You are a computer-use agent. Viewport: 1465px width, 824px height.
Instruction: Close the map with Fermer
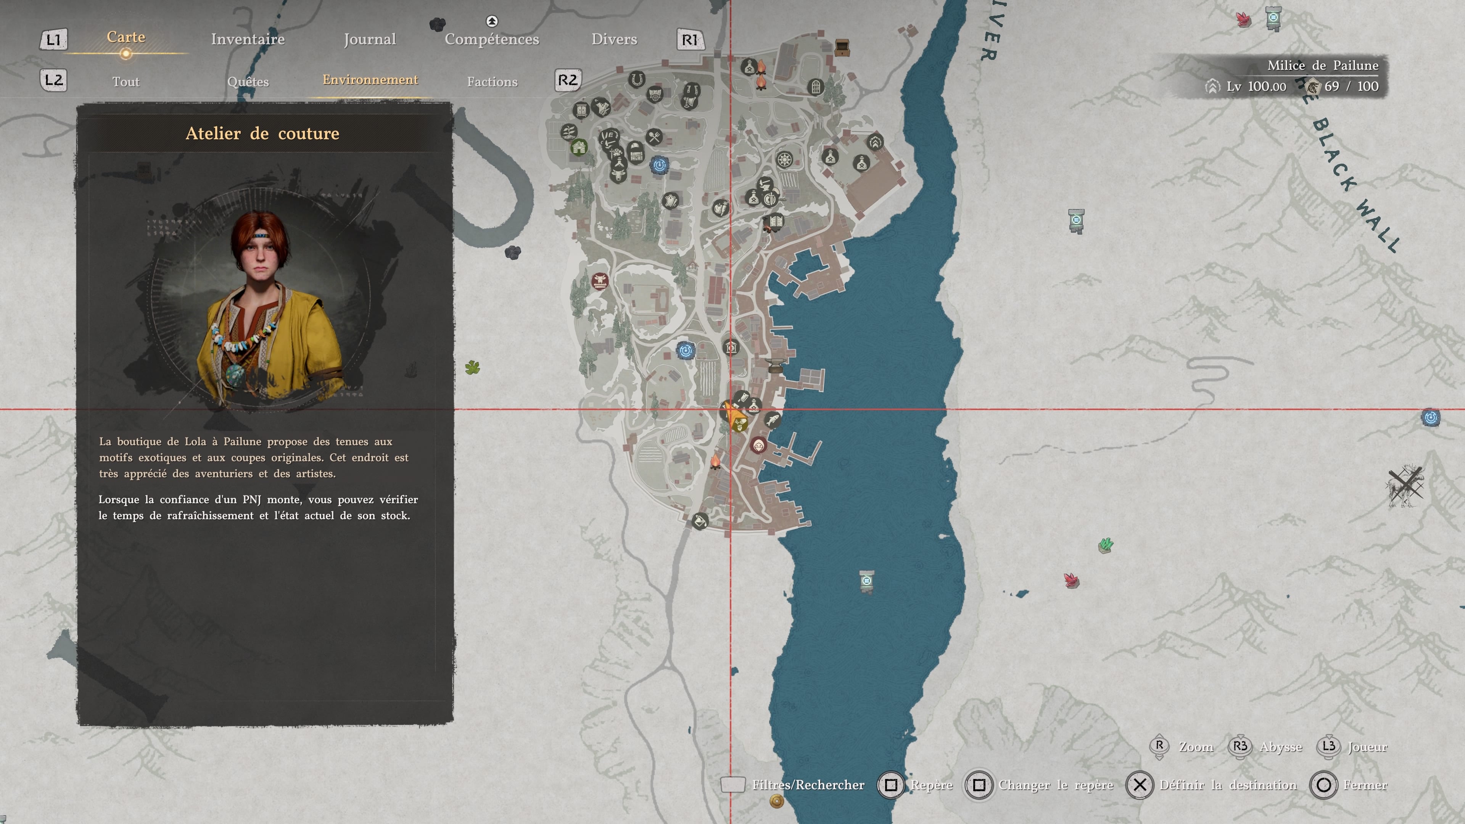tap(1349, 785)
